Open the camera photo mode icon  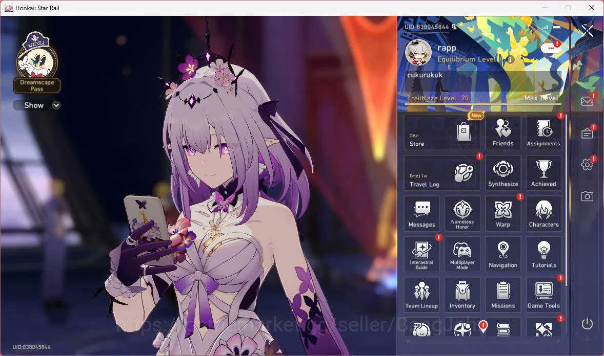[x=587, y=196]
